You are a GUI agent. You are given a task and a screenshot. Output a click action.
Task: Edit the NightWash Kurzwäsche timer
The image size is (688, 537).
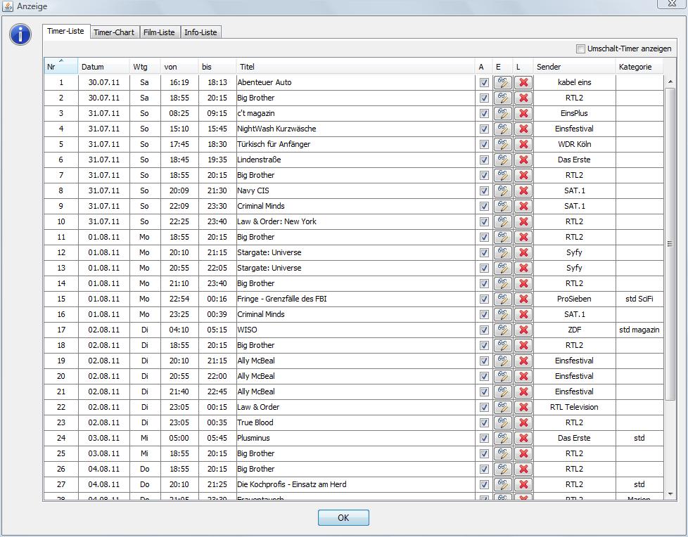tap(503, 129)
